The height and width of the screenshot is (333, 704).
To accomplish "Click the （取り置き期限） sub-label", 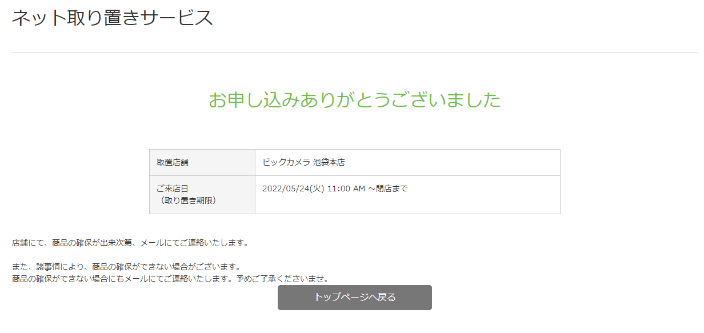I will pyautogui.click(x=187, y=200).
